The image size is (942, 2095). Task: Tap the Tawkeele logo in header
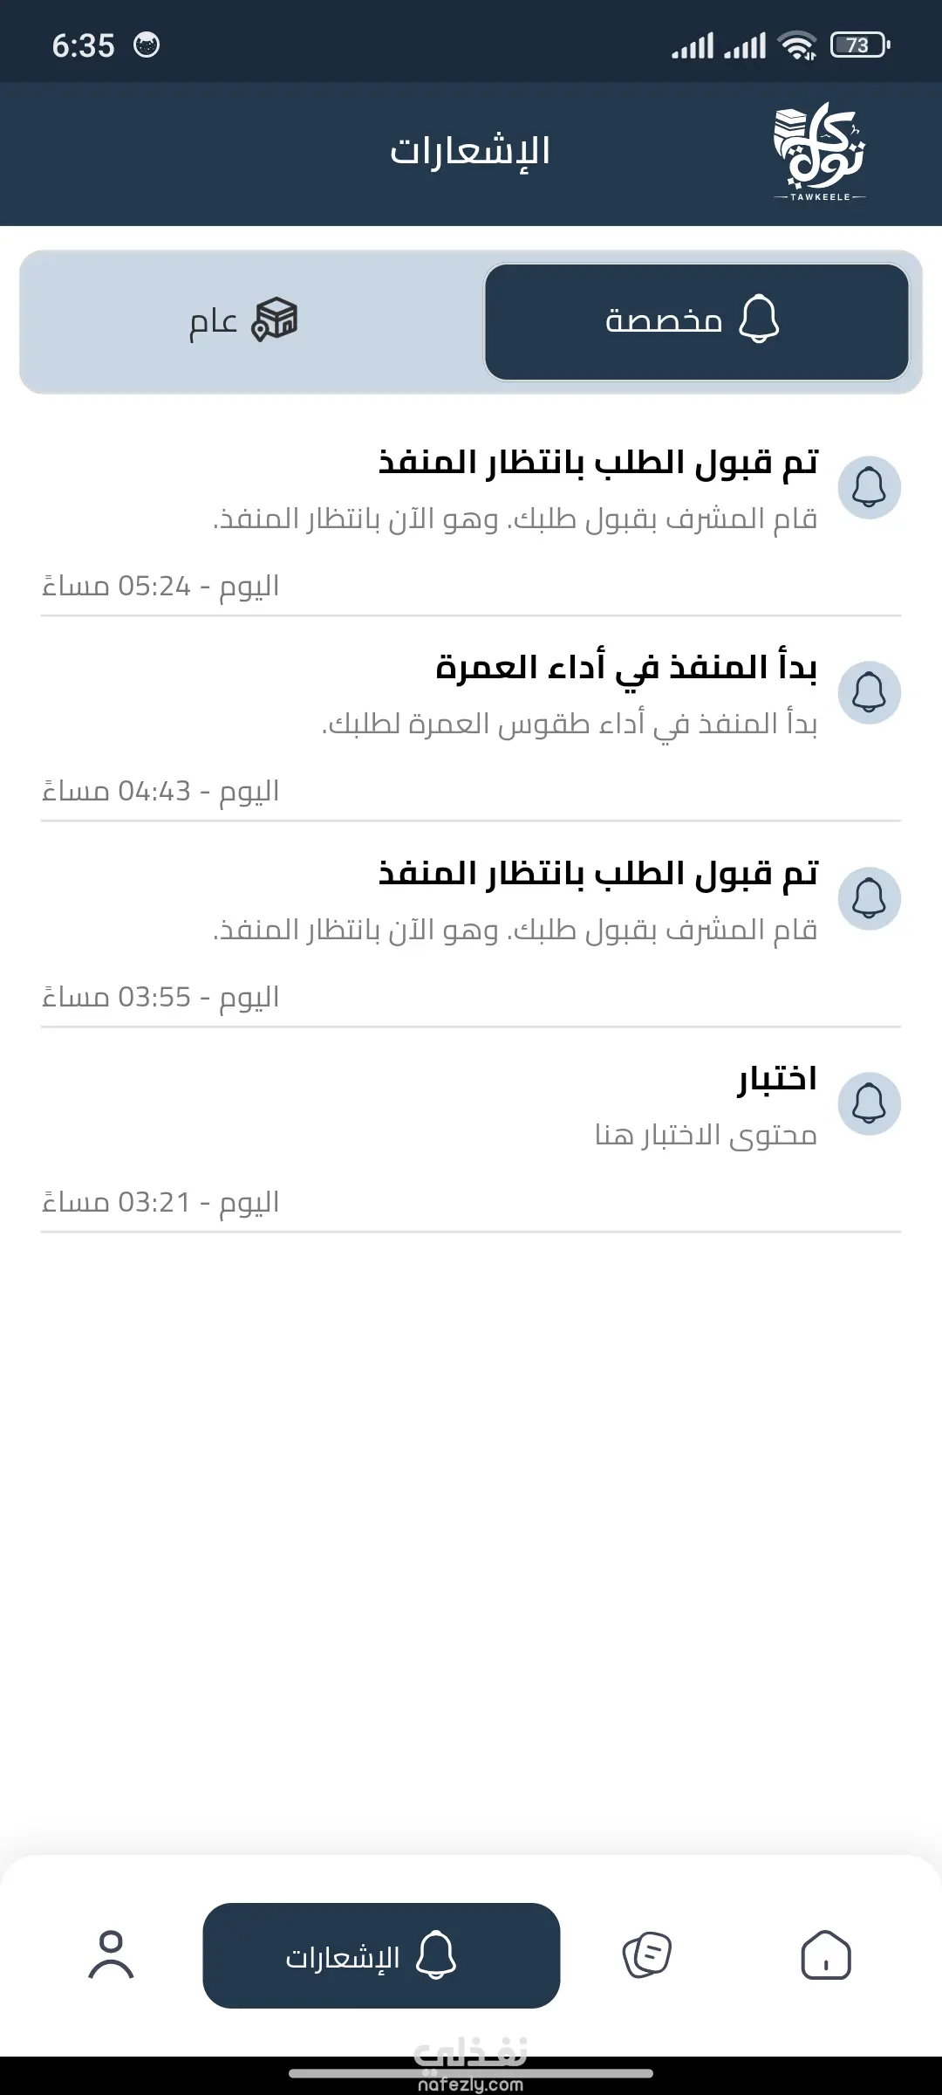tap(819, 153)
